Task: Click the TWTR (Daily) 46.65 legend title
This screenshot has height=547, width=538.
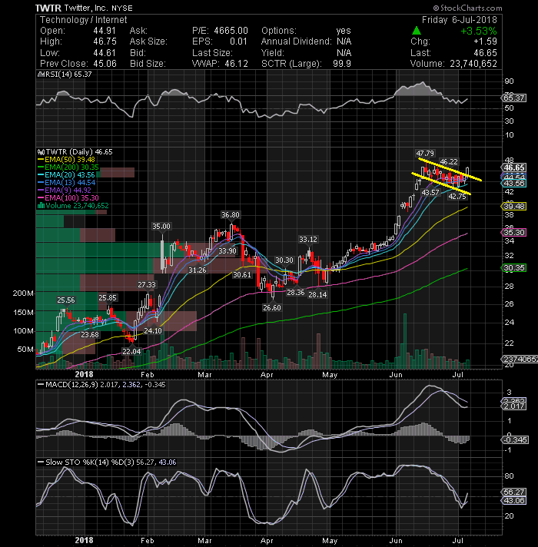Action: tap(79, 152)
